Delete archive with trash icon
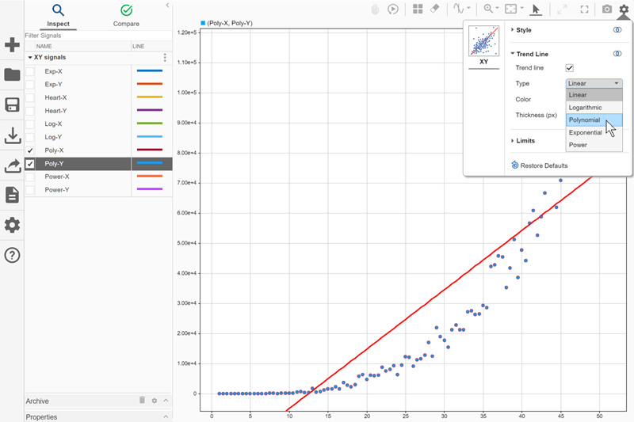 pyautogui.click(x=142, y=400)
